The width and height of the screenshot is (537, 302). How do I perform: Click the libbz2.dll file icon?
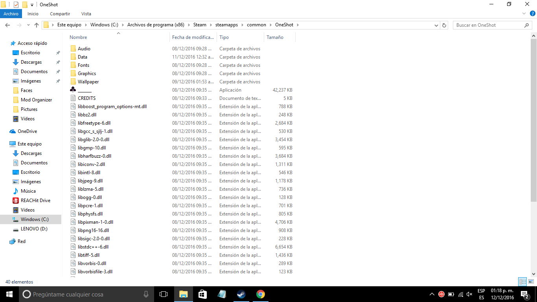(73, 115)
